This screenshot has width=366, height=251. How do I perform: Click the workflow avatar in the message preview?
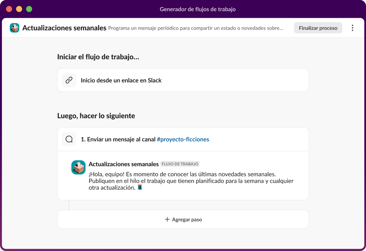[78, 167]
